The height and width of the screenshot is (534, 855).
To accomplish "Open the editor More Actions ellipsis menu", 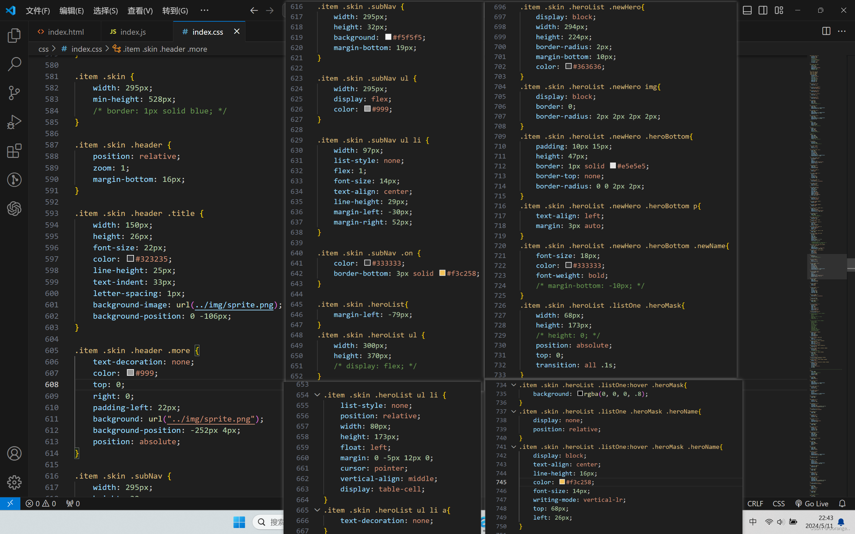I will pyautogui.click(x=842, y=31).
